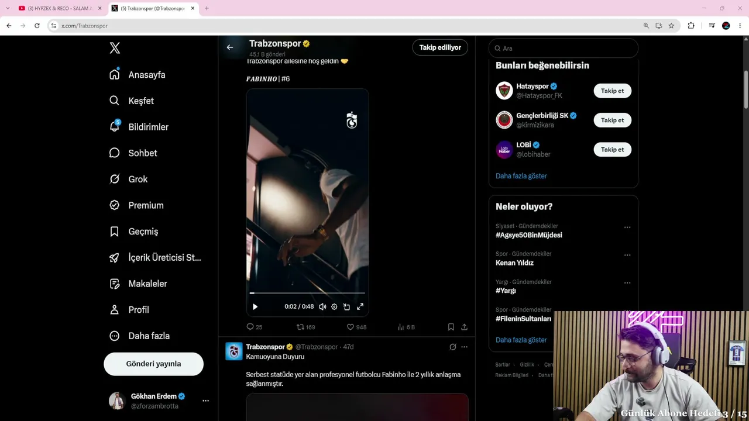Enter fullscreen on the video
Viewport: 749px width, 421px height.
360,306
